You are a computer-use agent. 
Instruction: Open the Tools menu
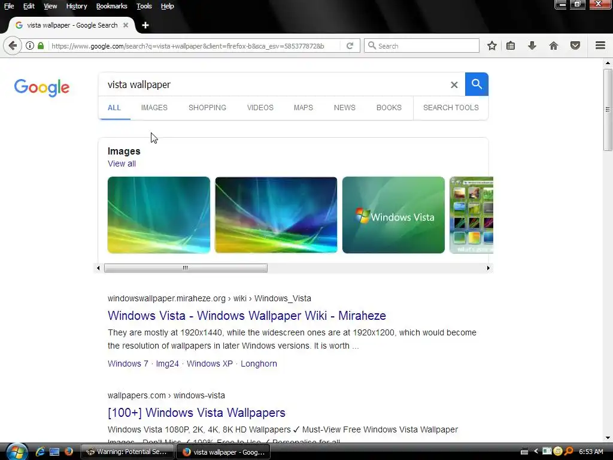pyautogui.click(x=144, y=6)
